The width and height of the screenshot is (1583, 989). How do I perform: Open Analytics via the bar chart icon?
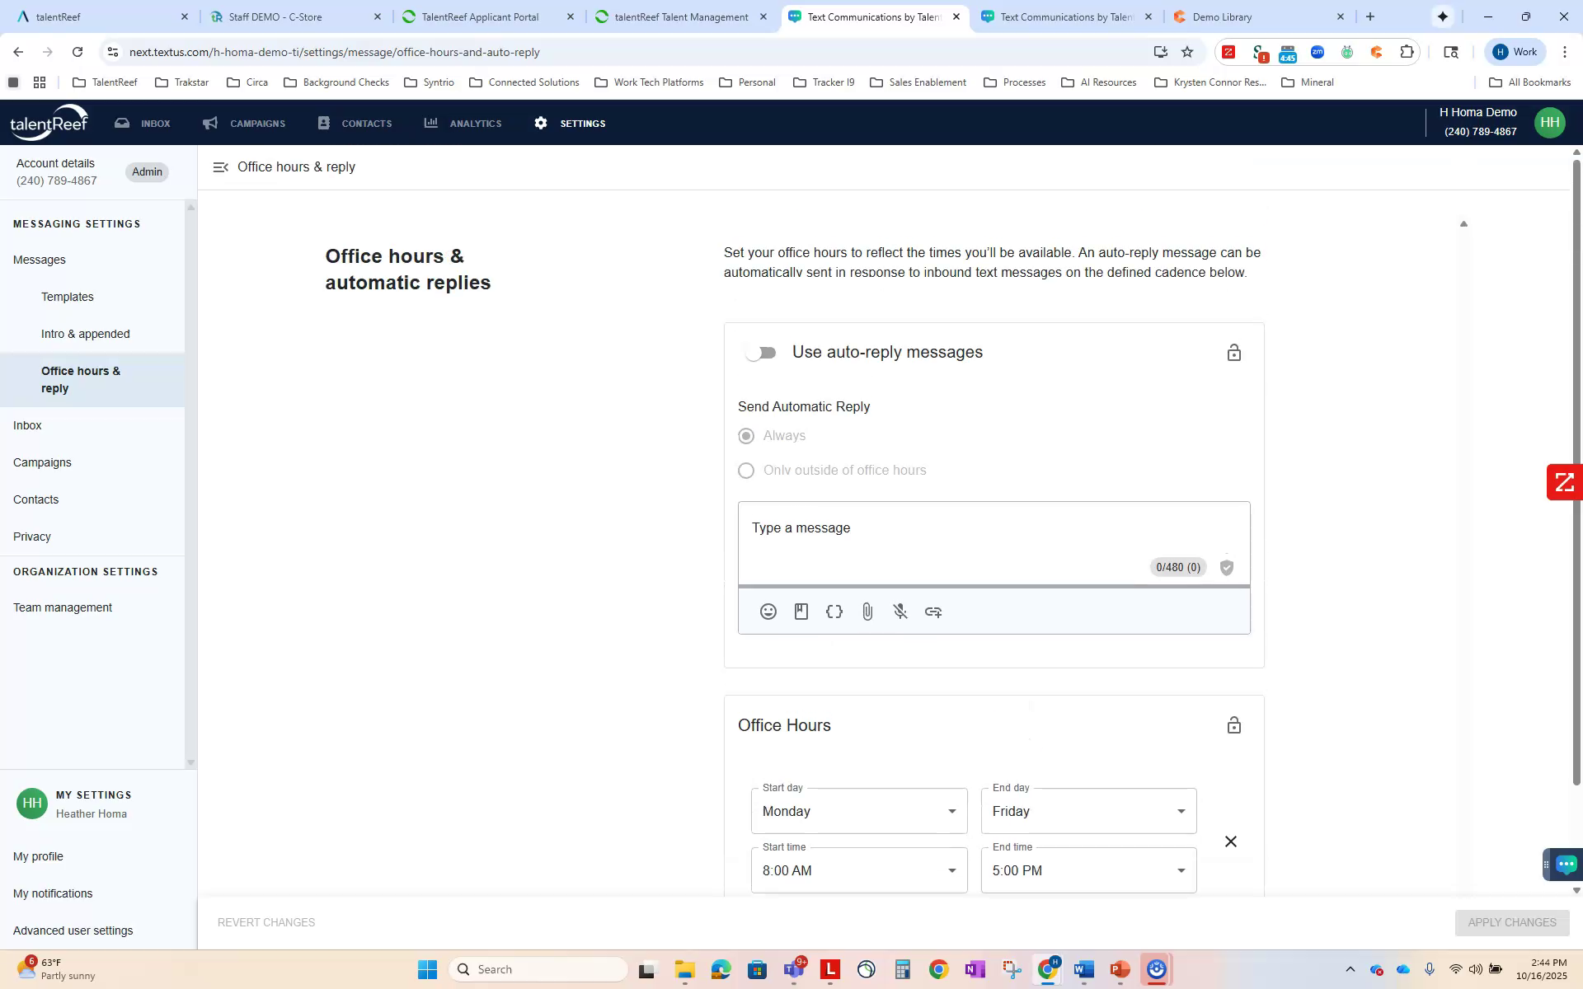click(431, 122)
